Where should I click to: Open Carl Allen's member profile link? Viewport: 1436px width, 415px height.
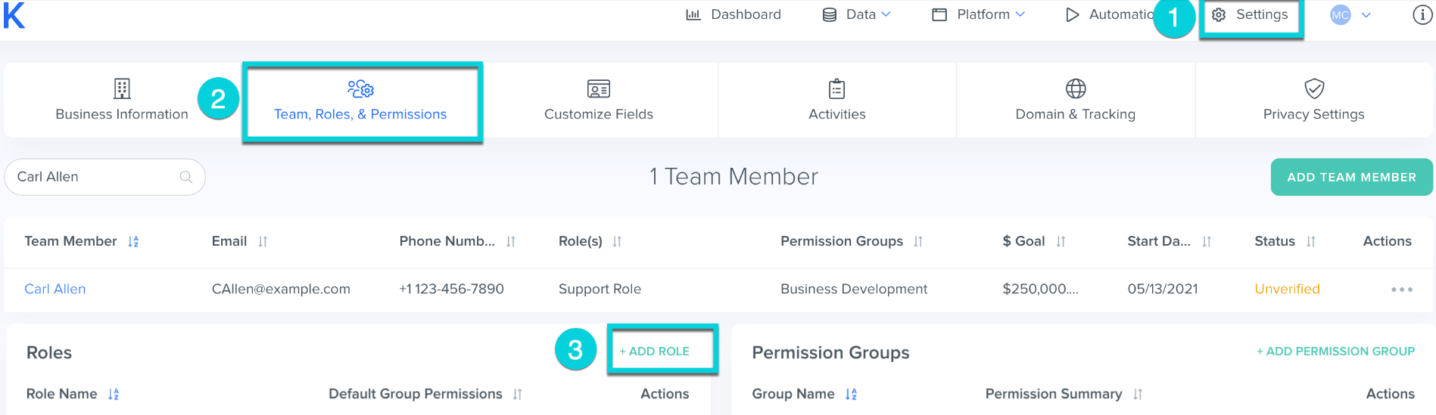[x=55, y=290]
